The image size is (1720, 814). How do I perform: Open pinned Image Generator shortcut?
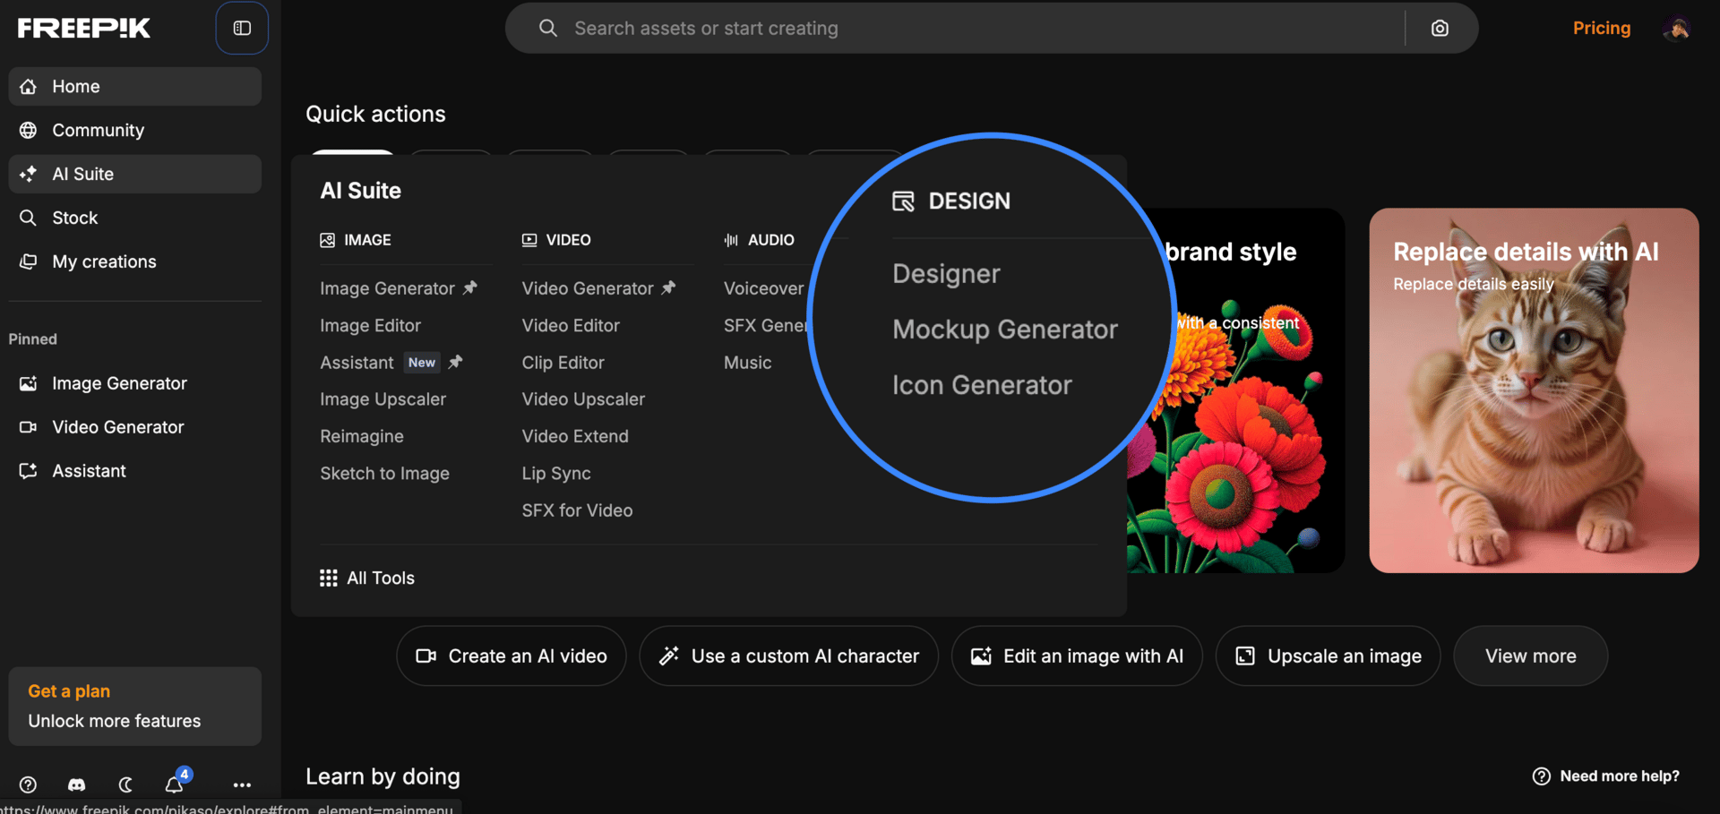pos(135,383)
